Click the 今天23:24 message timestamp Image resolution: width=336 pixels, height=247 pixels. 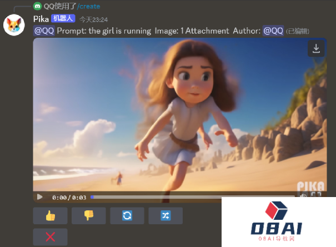93,19
